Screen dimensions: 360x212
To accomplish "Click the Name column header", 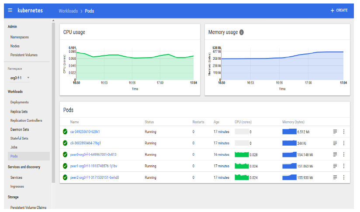I will [x=74, y=122].
